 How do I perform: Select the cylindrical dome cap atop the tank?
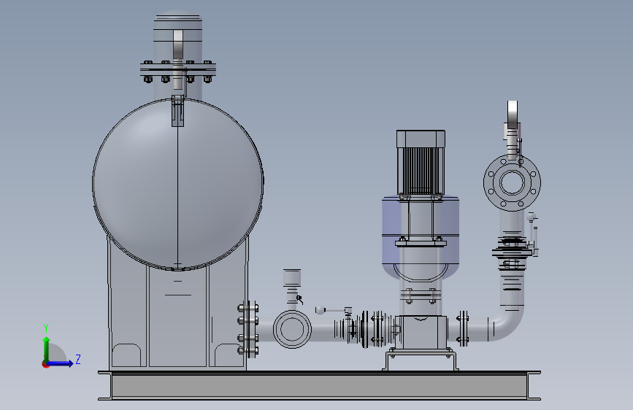pos(177,36)
